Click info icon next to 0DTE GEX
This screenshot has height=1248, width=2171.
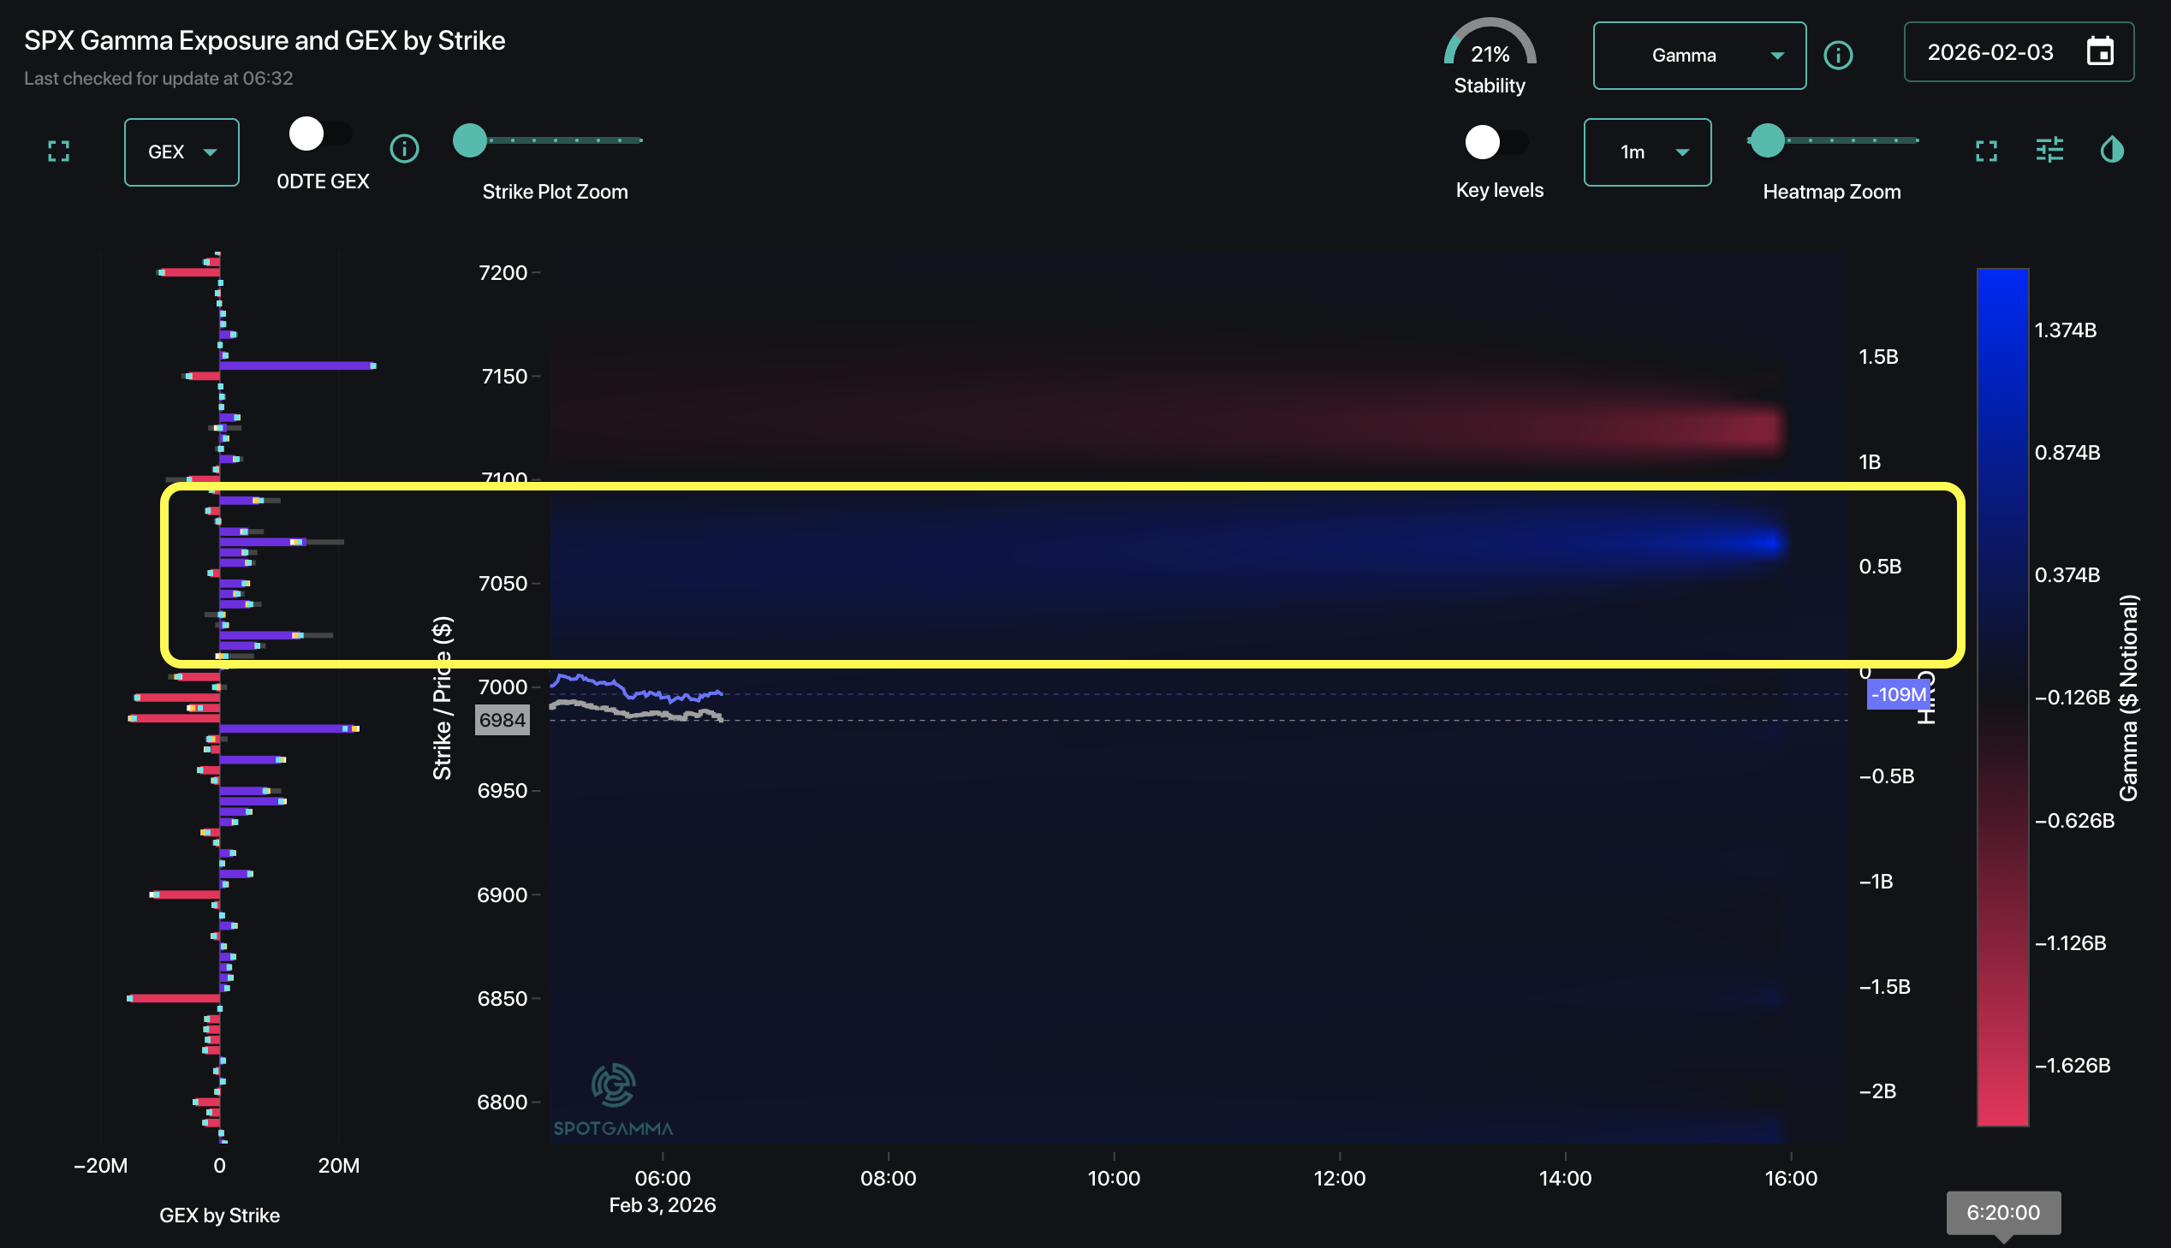click(x=405, y=149)
